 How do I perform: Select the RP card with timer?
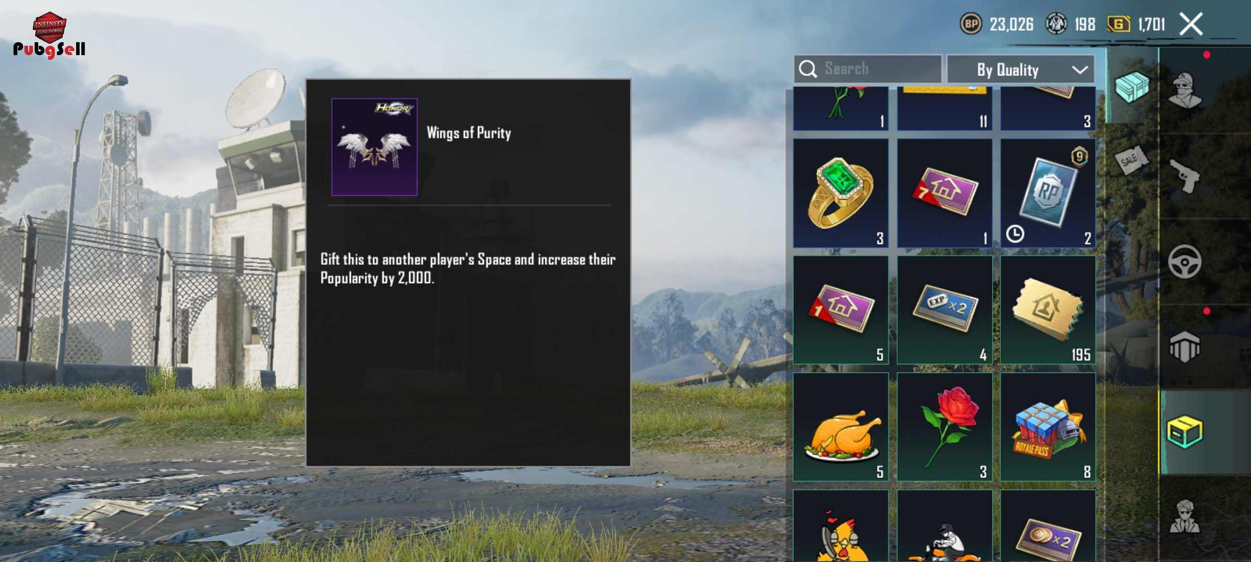[x=1048, y=193]
